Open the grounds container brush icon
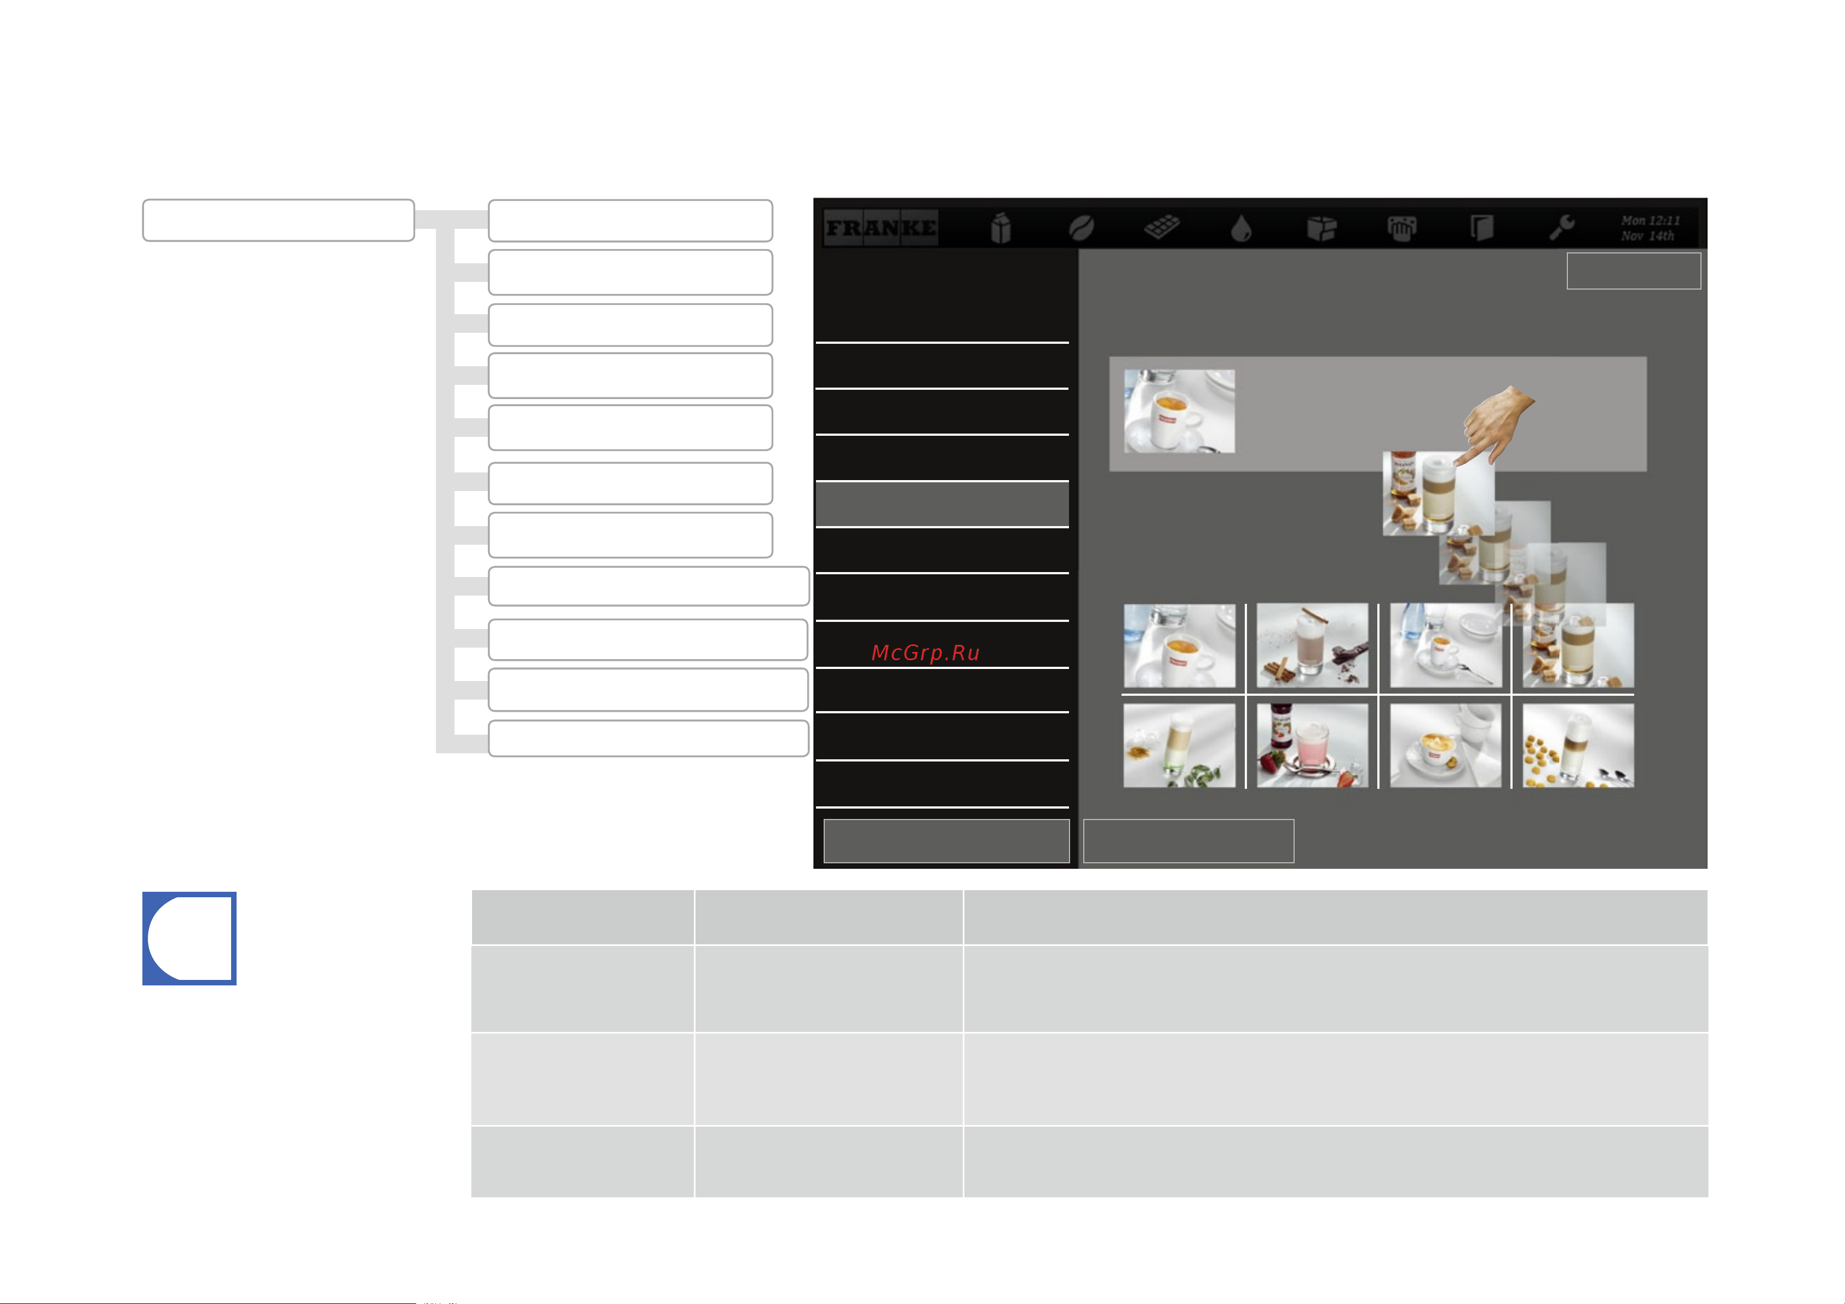The image size is (1845, 1304). click(1402, 228)
